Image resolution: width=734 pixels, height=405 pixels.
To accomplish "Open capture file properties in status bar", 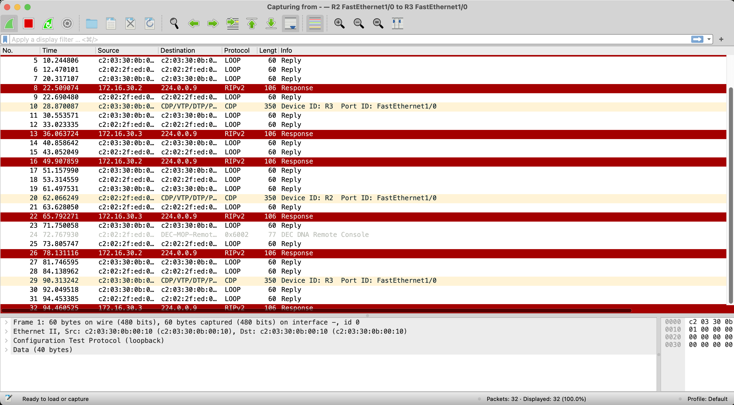I will 9,398.
